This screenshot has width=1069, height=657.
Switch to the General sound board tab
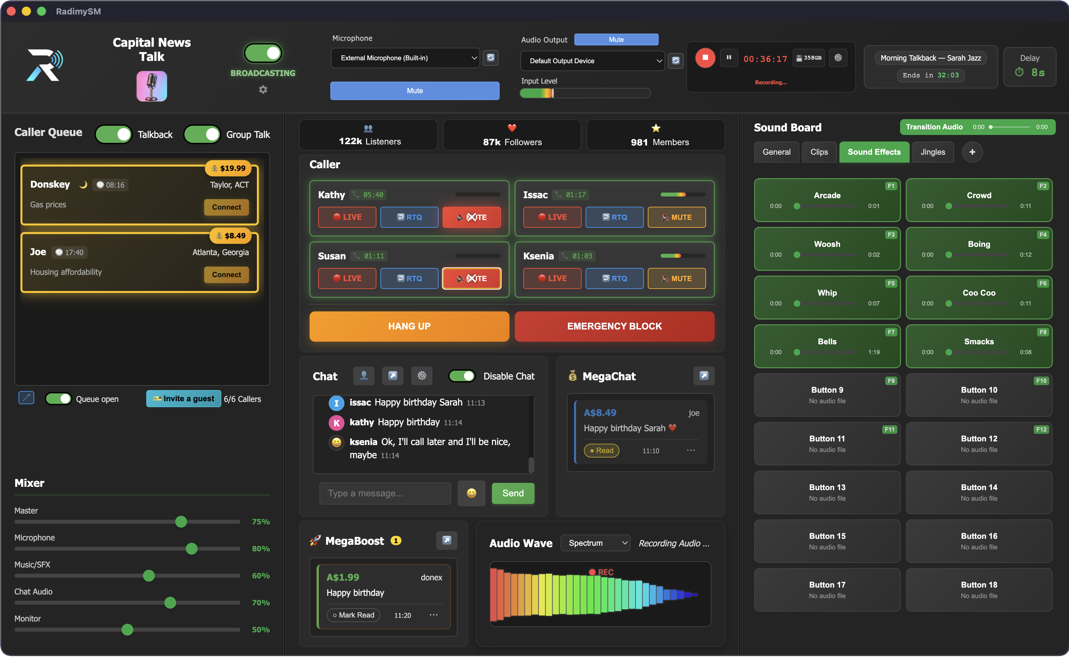point(777,152)
